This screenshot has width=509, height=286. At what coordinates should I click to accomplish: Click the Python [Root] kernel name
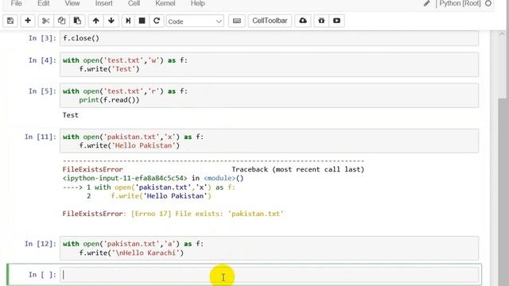coord(460,3)
